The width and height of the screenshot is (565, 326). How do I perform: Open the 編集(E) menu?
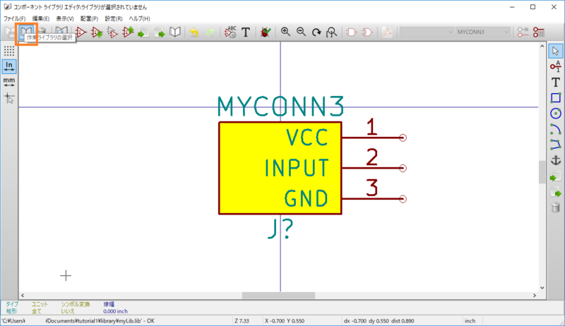tap(41, 18)
